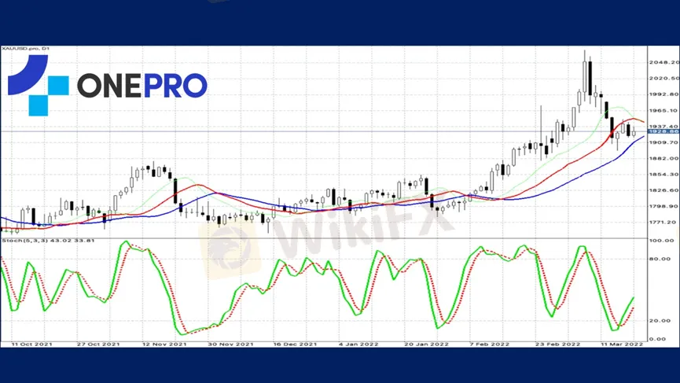Click the 100.00 stochastic scale label
This screenshot has width=680, height=383.
(x=661, y=241)
